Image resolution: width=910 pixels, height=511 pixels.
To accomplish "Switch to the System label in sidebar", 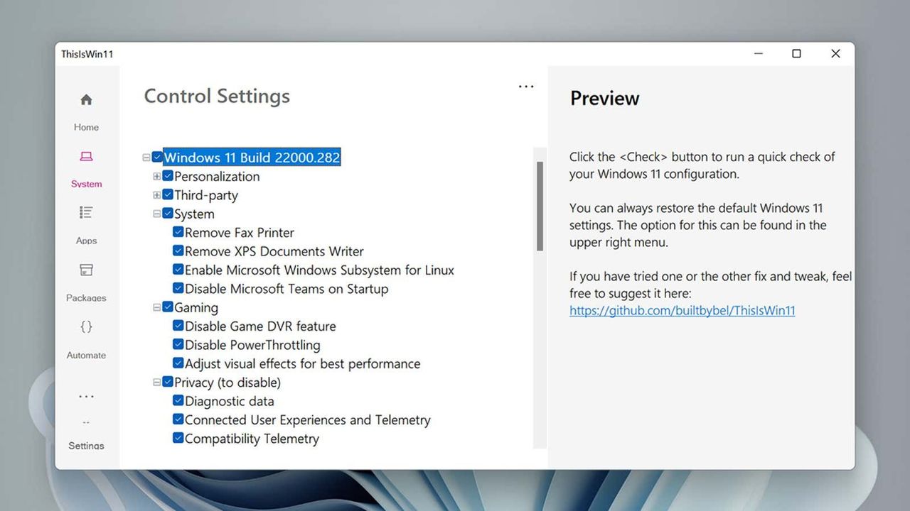I will click(x=86, y=184).
